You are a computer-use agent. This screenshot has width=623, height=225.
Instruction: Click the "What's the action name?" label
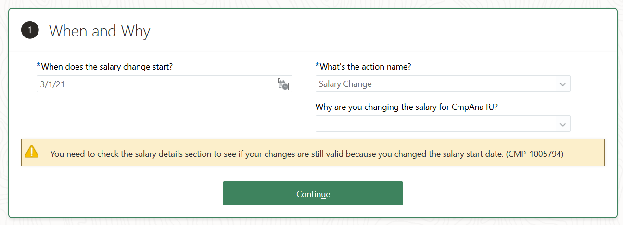pos(365,67)
